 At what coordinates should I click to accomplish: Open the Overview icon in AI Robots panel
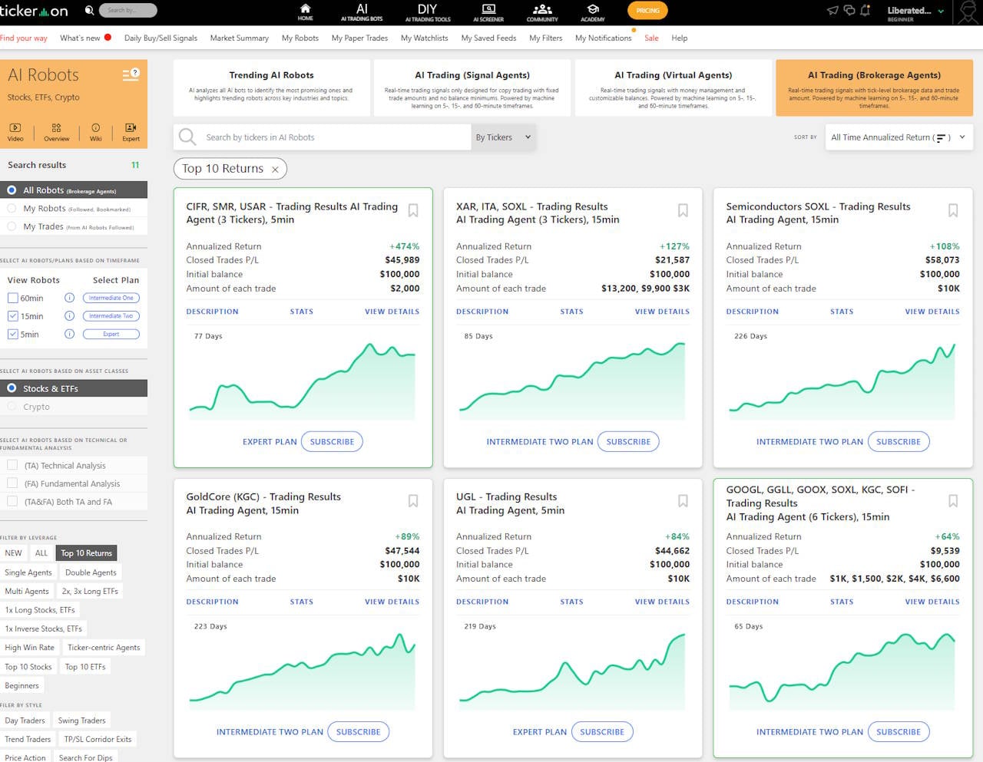pyautogui.click(x=56, y=132)
